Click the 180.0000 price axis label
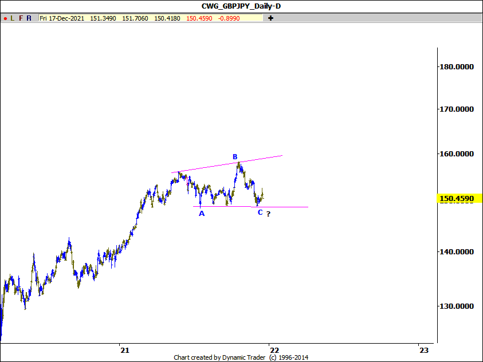The image size is (483, 362). 456,67
